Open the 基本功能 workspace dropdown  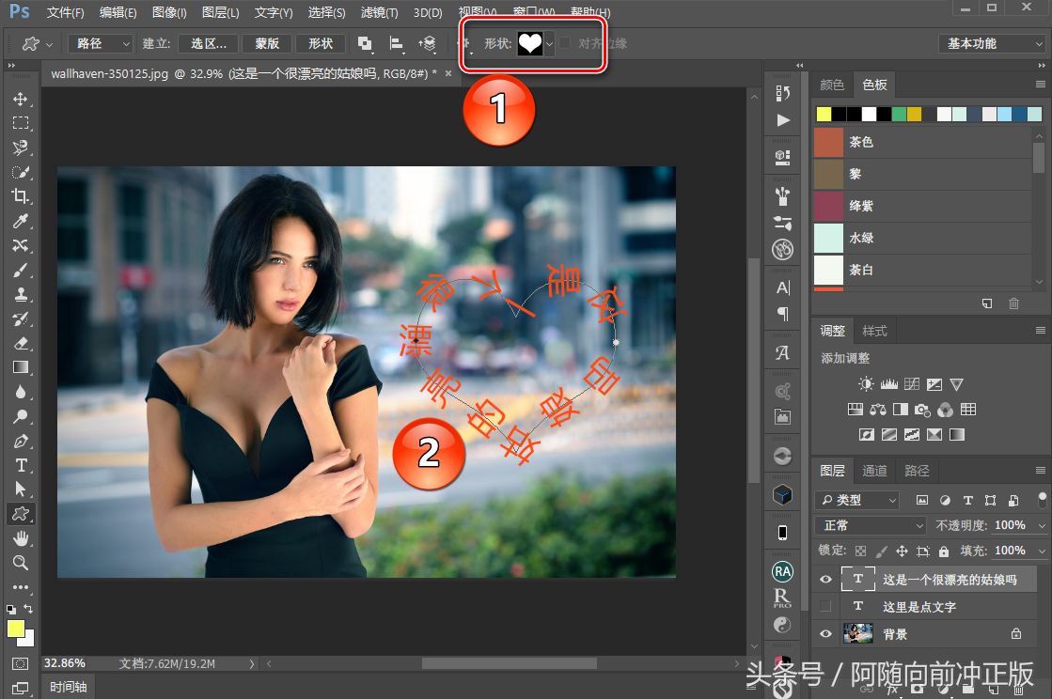tap(991, 43)
